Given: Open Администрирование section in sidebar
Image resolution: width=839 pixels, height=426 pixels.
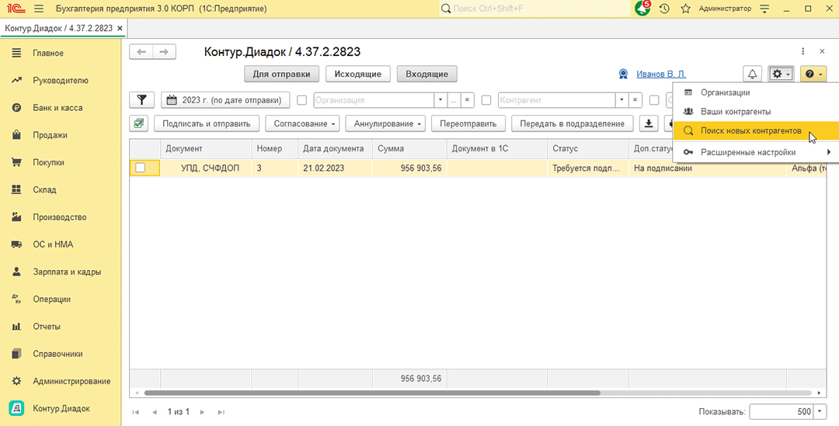Looking at the screenshot, I should 61,381.
